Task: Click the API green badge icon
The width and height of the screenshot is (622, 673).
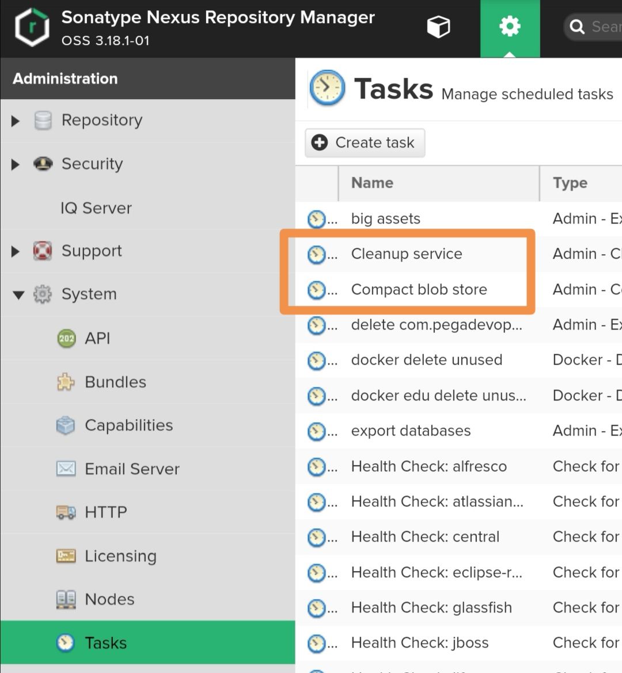Action: tap(66, 339)
